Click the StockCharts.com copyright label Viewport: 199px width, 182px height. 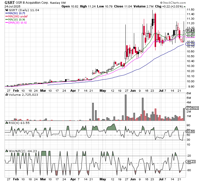point(173,3)
